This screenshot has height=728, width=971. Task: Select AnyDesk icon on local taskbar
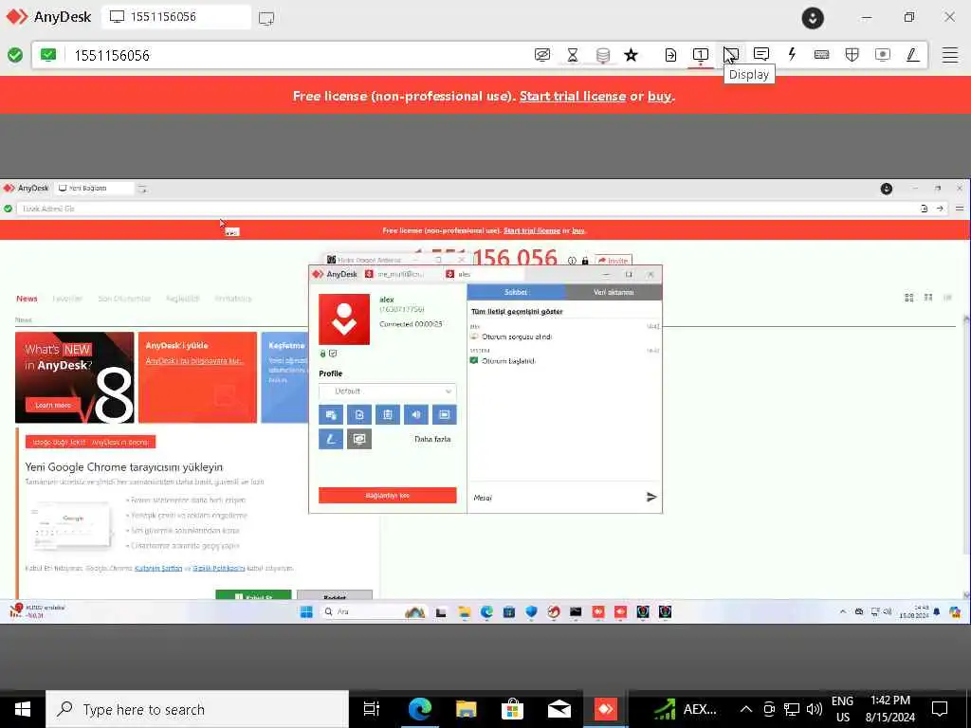[x=605, y=709]
